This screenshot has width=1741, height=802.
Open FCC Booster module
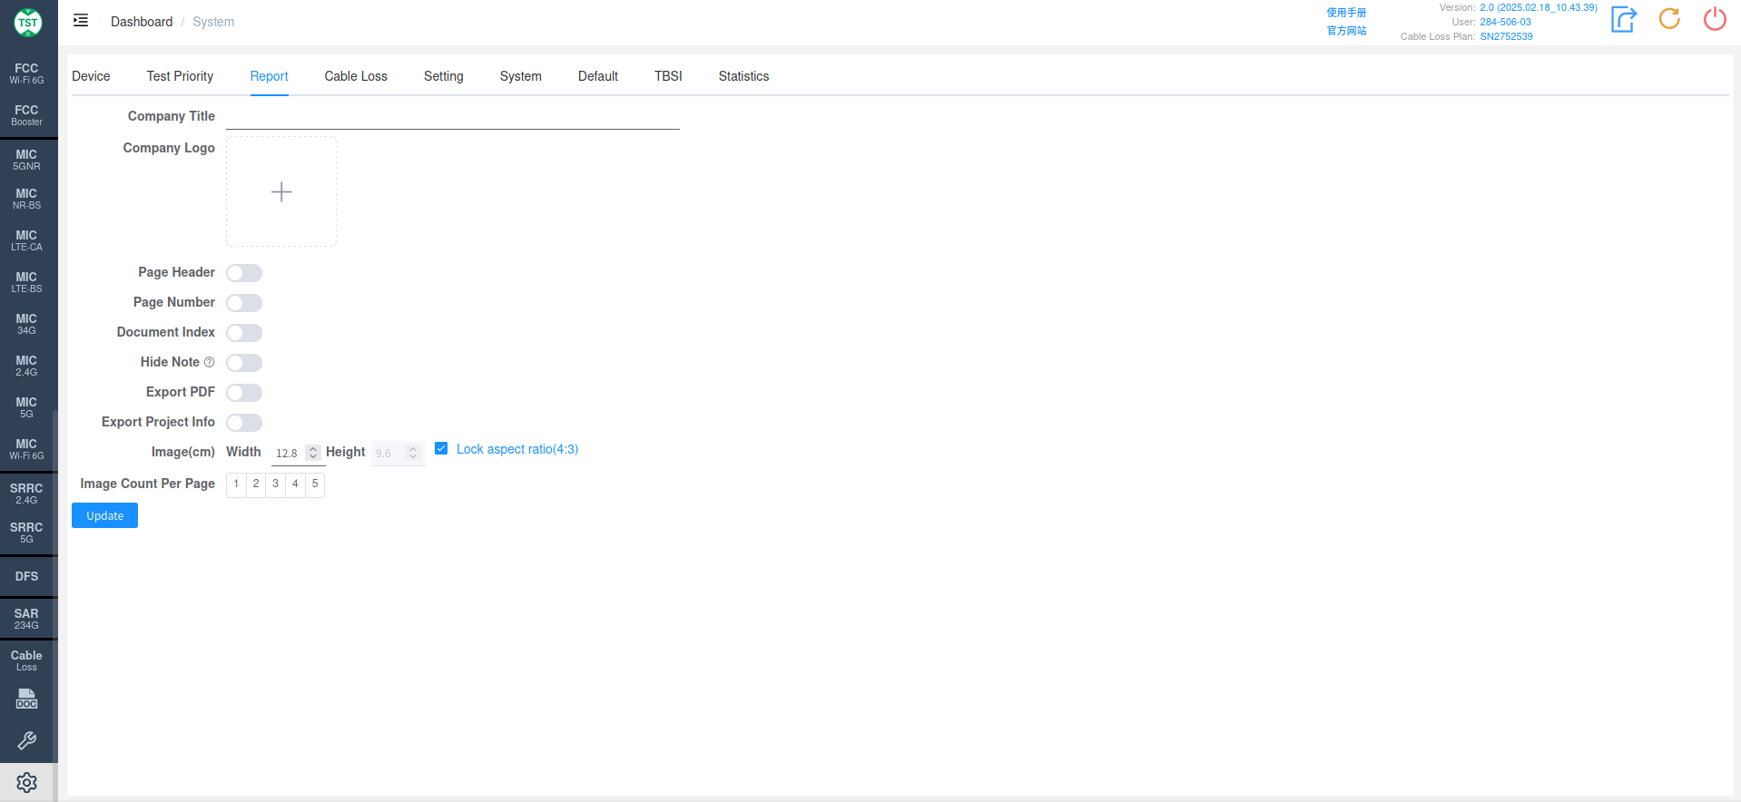click(27, 115)
